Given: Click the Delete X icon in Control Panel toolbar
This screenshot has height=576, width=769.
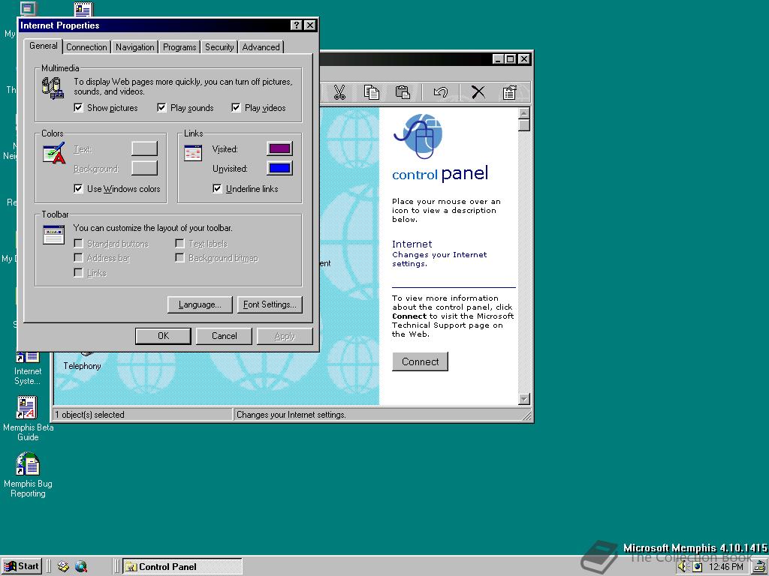Looking at the screenshot, I should pos(478,92).
